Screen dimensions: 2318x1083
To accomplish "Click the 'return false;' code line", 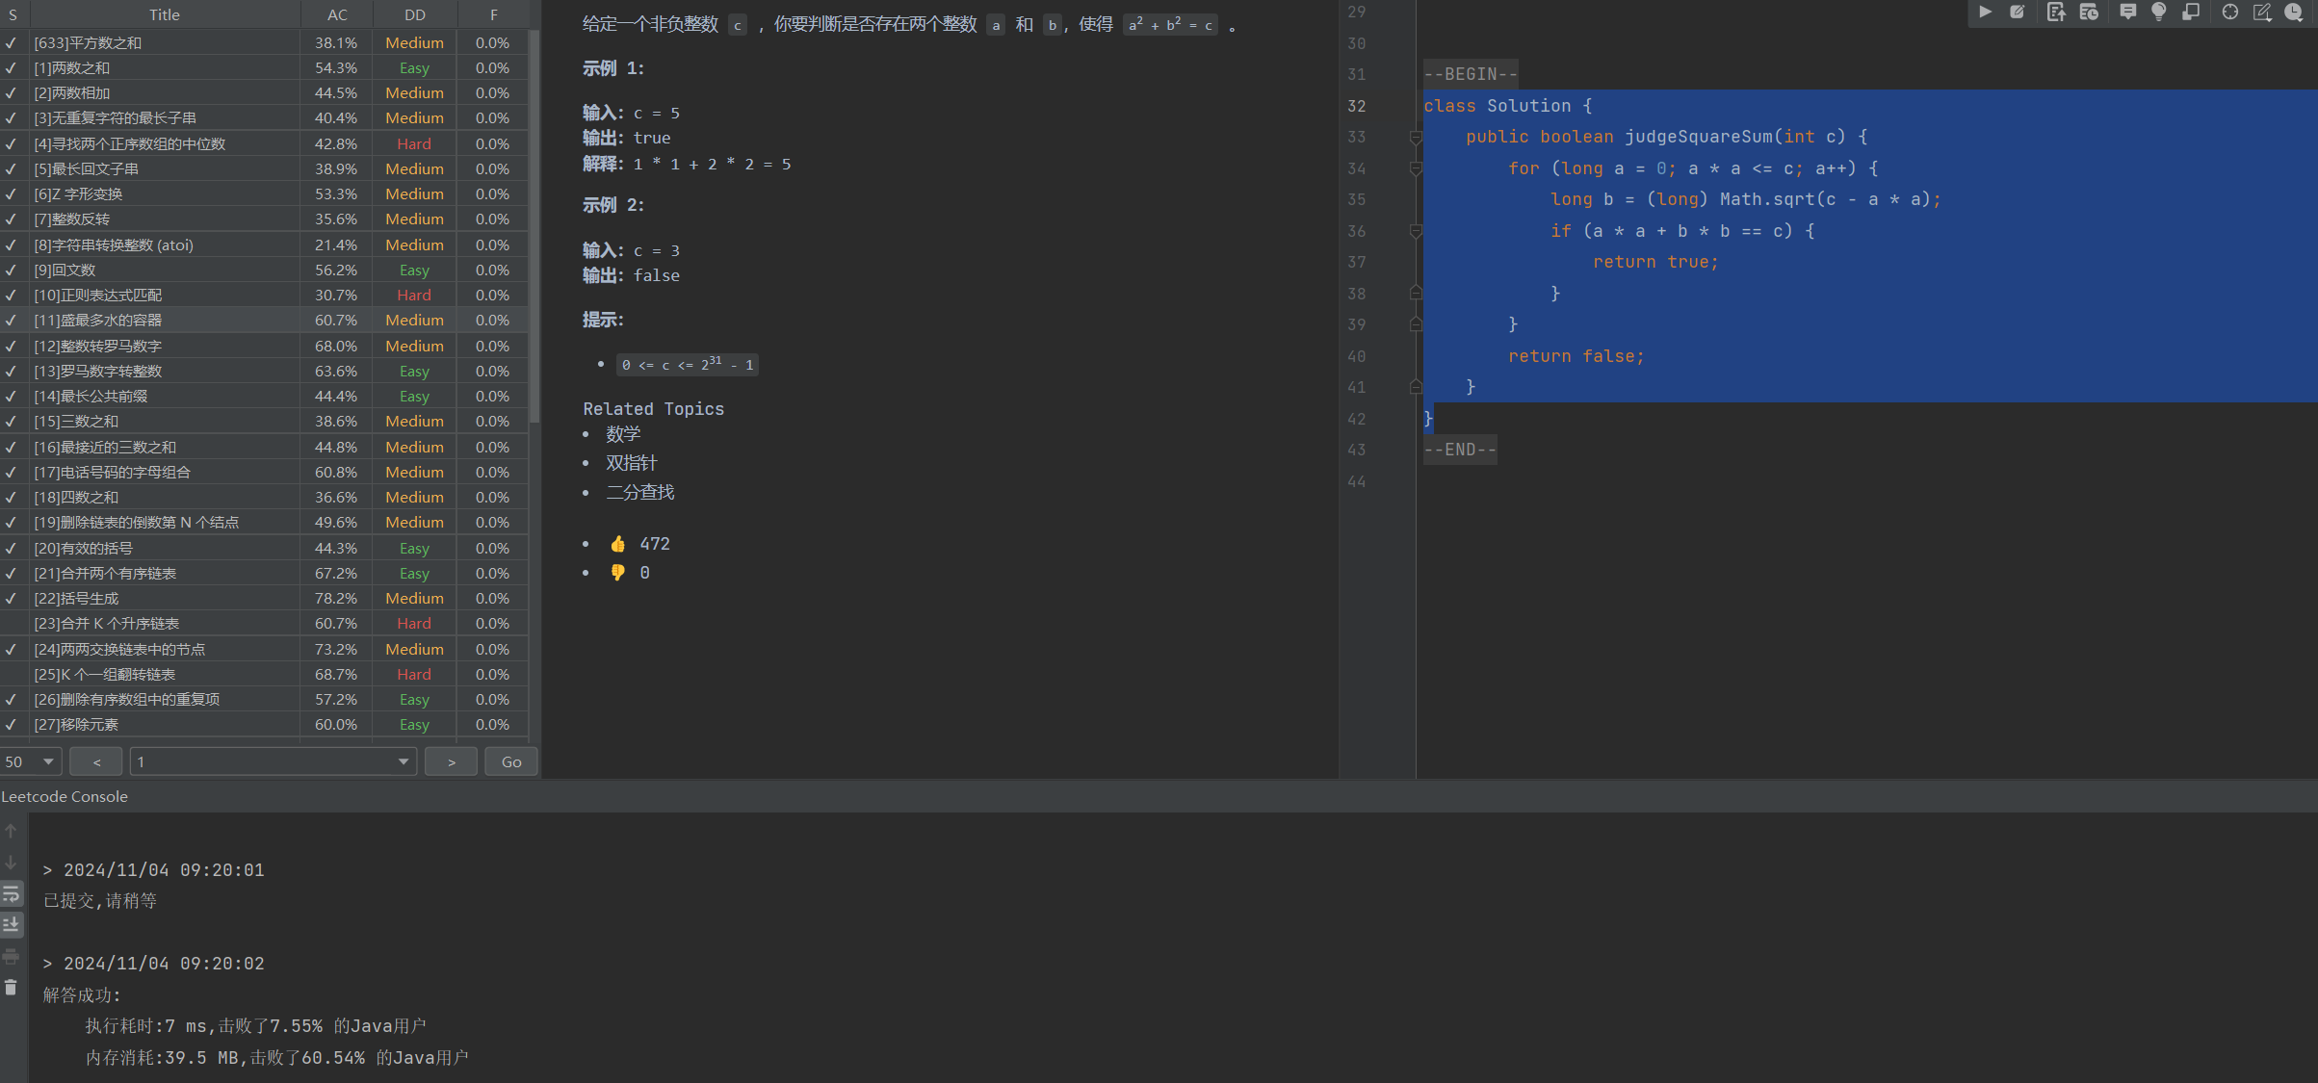I will (x=1576, y=356).
